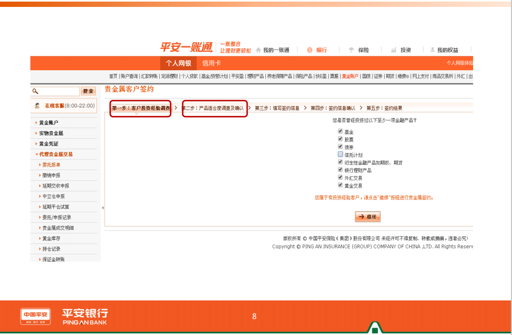Open 保证金转账 in the sidebar
The width and height of the screenshot is (512, 335).
[54, 259]
